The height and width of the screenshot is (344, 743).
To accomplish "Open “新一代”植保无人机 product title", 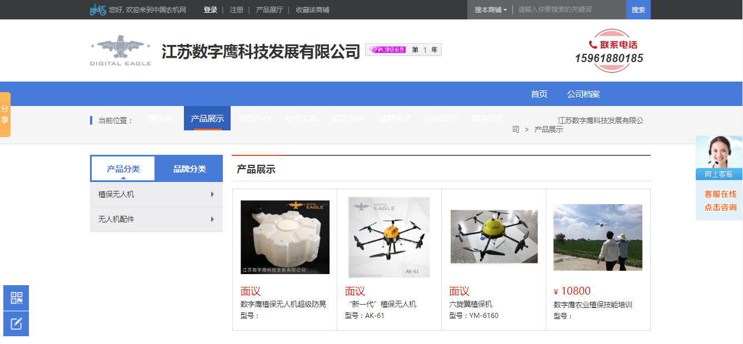I will pyautogui.click(x=381, y=304).
